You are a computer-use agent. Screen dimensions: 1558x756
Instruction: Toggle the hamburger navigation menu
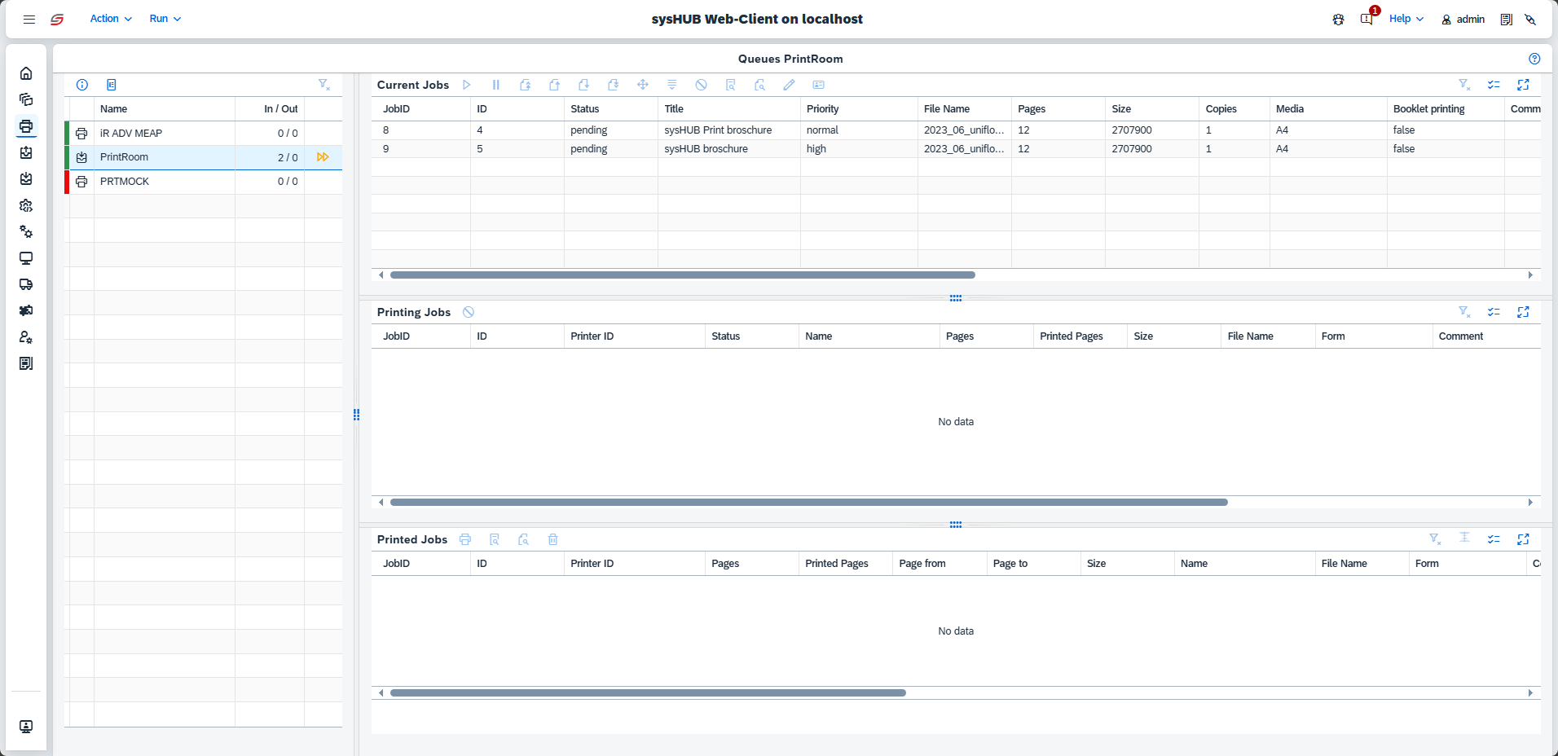click(x=29, y=19)
